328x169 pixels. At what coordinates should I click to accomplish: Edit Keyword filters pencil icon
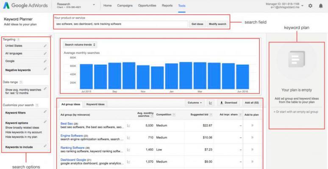(x=45, y=112)
